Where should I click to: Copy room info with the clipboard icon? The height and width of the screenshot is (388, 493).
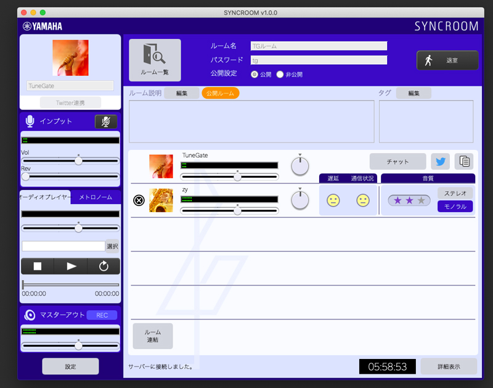point(464,162)
